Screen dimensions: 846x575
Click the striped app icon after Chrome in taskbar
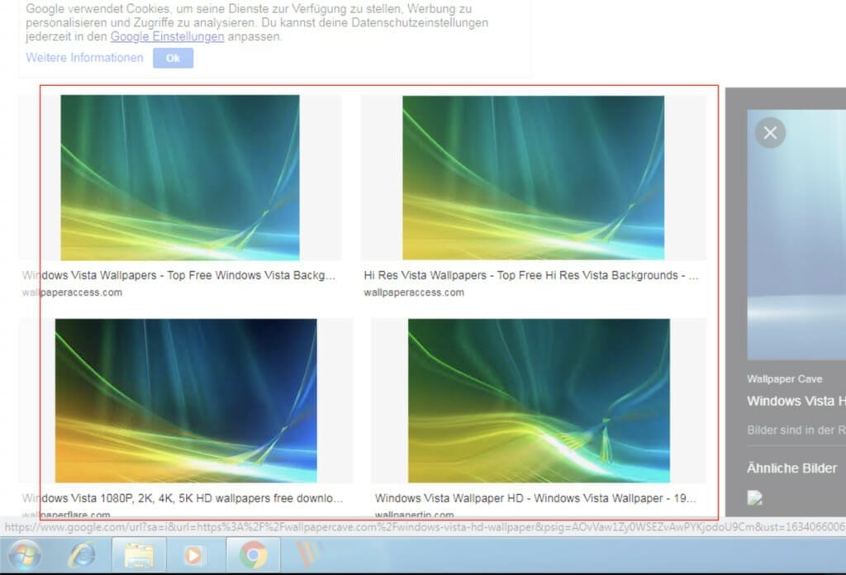coord(309,555)
